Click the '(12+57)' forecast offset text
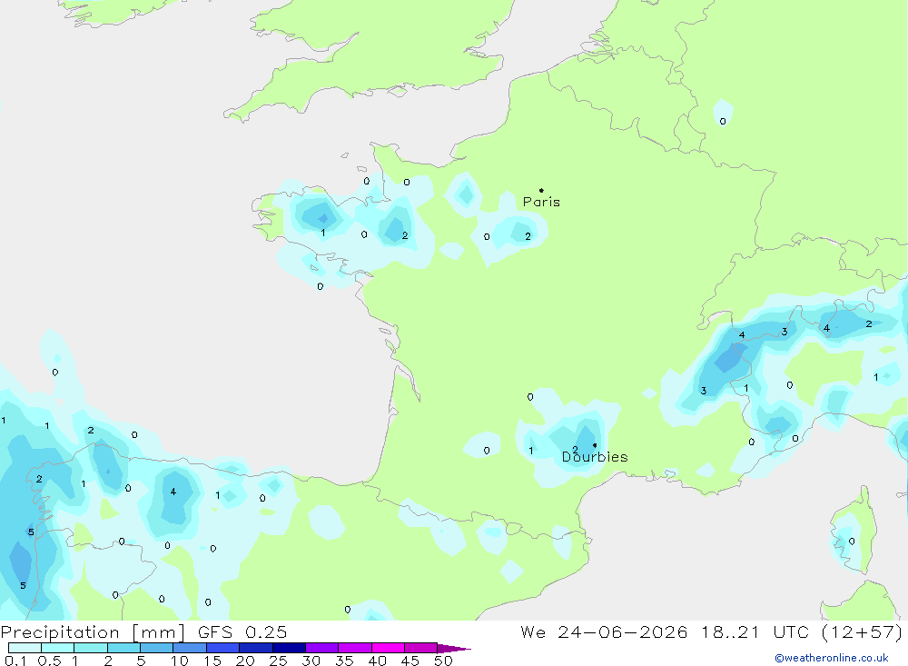908x666 pixels. [862, 631]
